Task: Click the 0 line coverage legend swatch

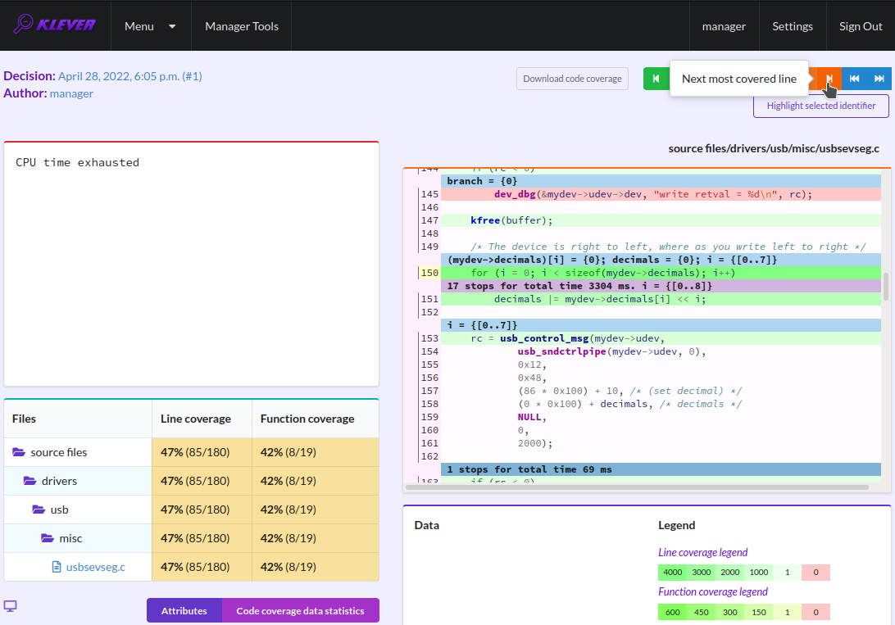Action: pyautogui.click(x=815, y=572)
